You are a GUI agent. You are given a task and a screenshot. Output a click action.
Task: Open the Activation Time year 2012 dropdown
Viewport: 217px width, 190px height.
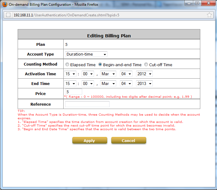click(x=144, y=74)
